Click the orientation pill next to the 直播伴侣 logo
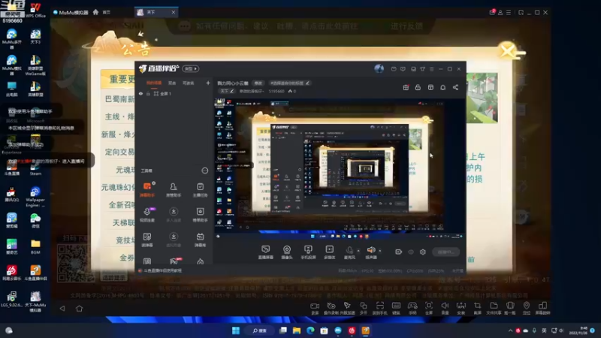The width and height of the screenshot is (601, 338). pyautogui.click(x=191, y=68)
